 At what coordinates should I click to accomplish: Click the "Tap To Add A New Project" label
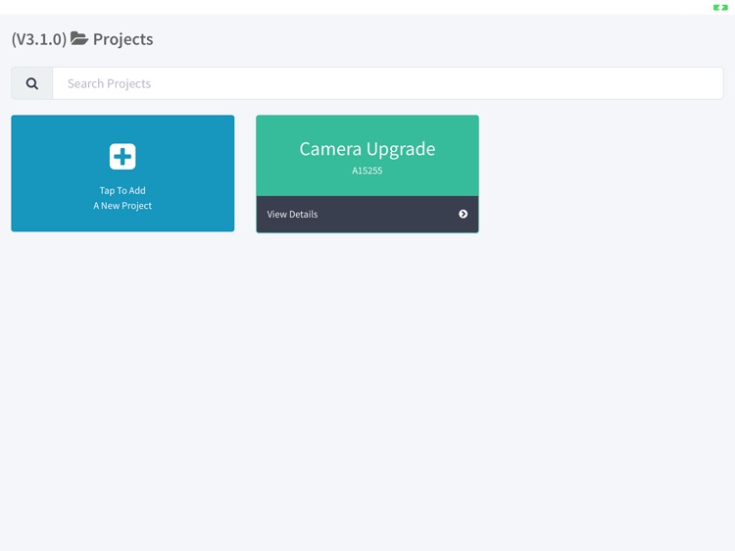tap(122, 198)
